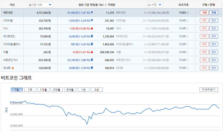Select the 라이트코인 asset name

pos(9,36)
